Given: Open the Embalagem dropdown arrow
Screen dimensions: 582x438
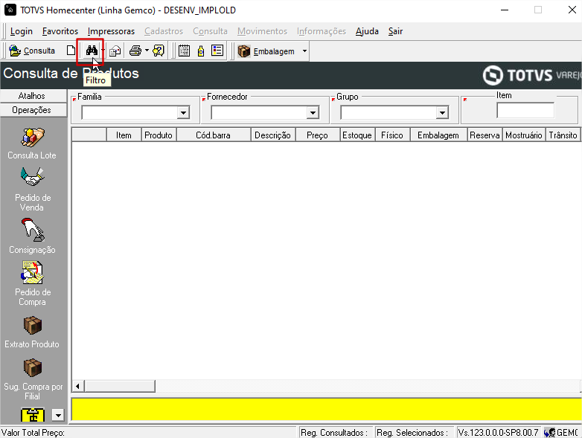Looking at the screenshot, I should 304,51.
